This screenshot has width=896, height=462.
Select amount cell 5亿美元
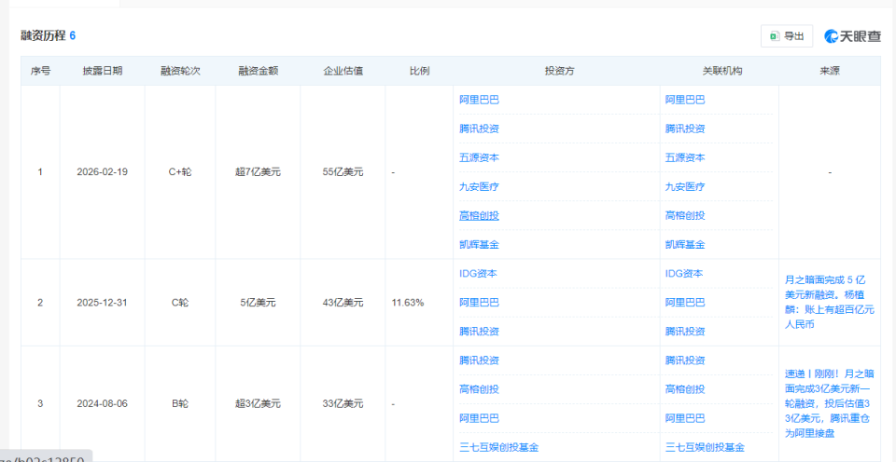point(258,303)
